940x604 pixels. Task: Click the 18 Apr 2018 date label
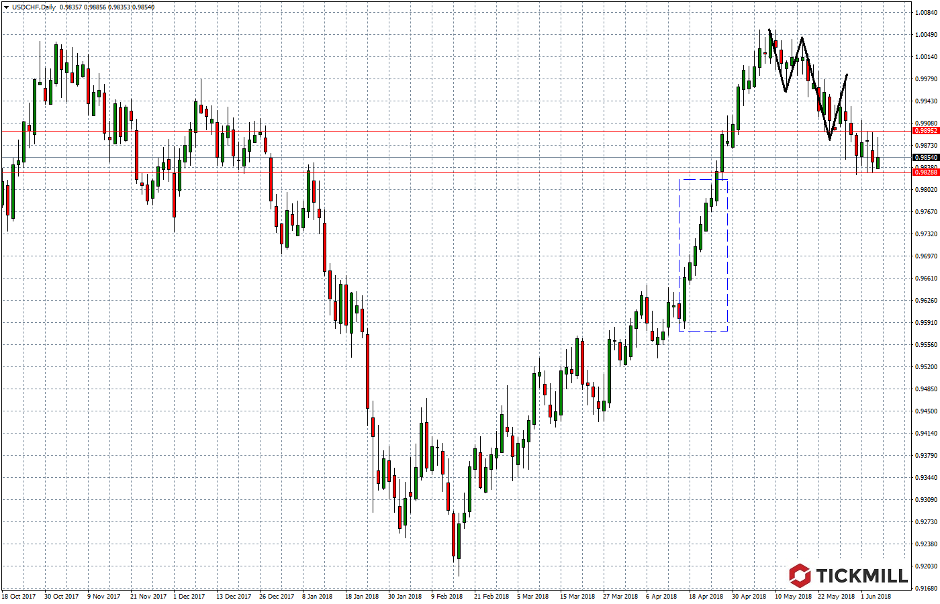coord(706,596)
